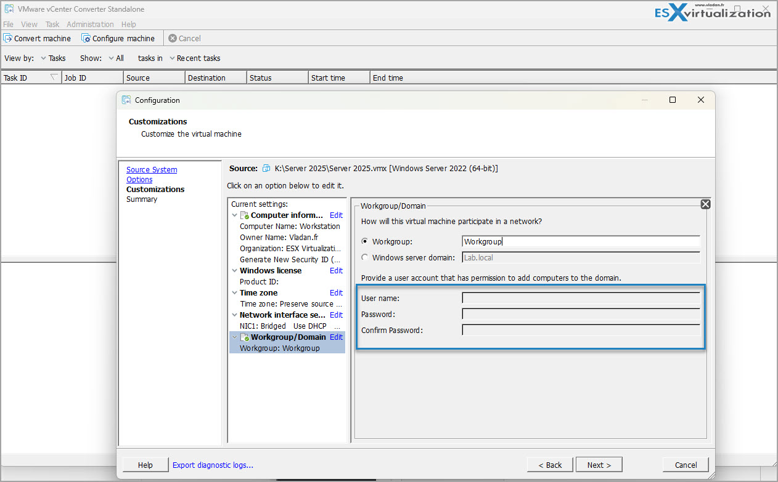Image resolution: width=778 pixels, height=482 pixels.
Task: Dismiss the Workgroup/Domain editor panel
Action: (705, 204)
